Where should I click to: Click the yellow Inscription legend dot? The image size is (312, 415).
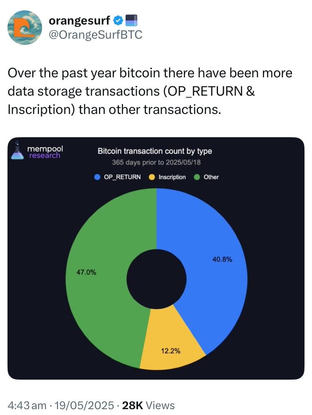tap(152, 177)
